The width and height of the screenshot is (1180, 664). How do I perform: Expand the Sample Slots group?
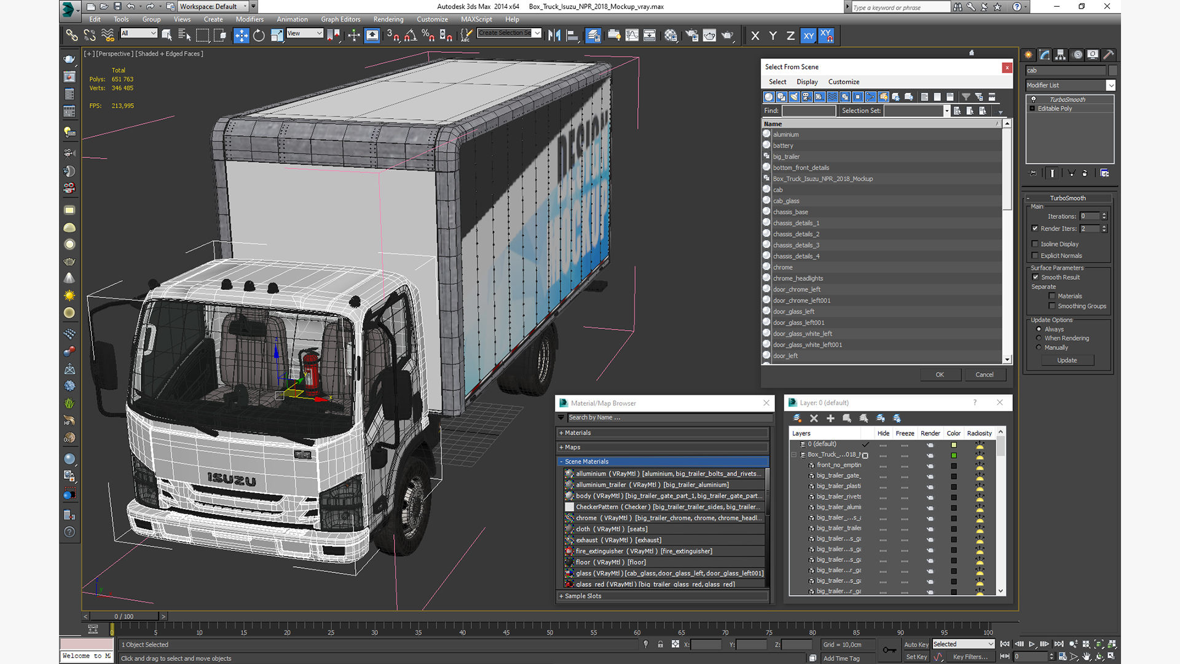click(663, 596)
